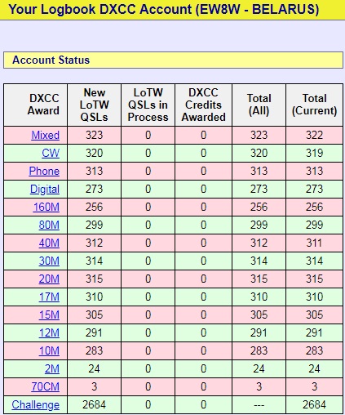Open the 20M award link
345x415 pixels.
[x=49, y=279]
